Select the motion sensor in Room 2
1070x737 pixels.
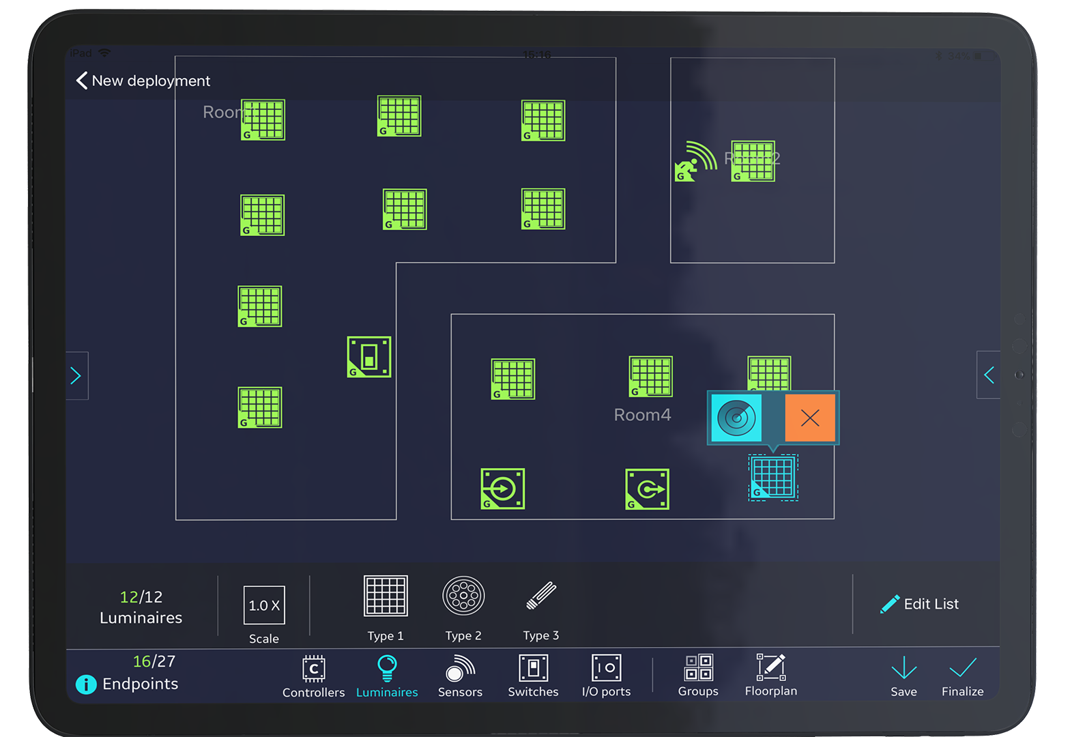pos(695,162)
